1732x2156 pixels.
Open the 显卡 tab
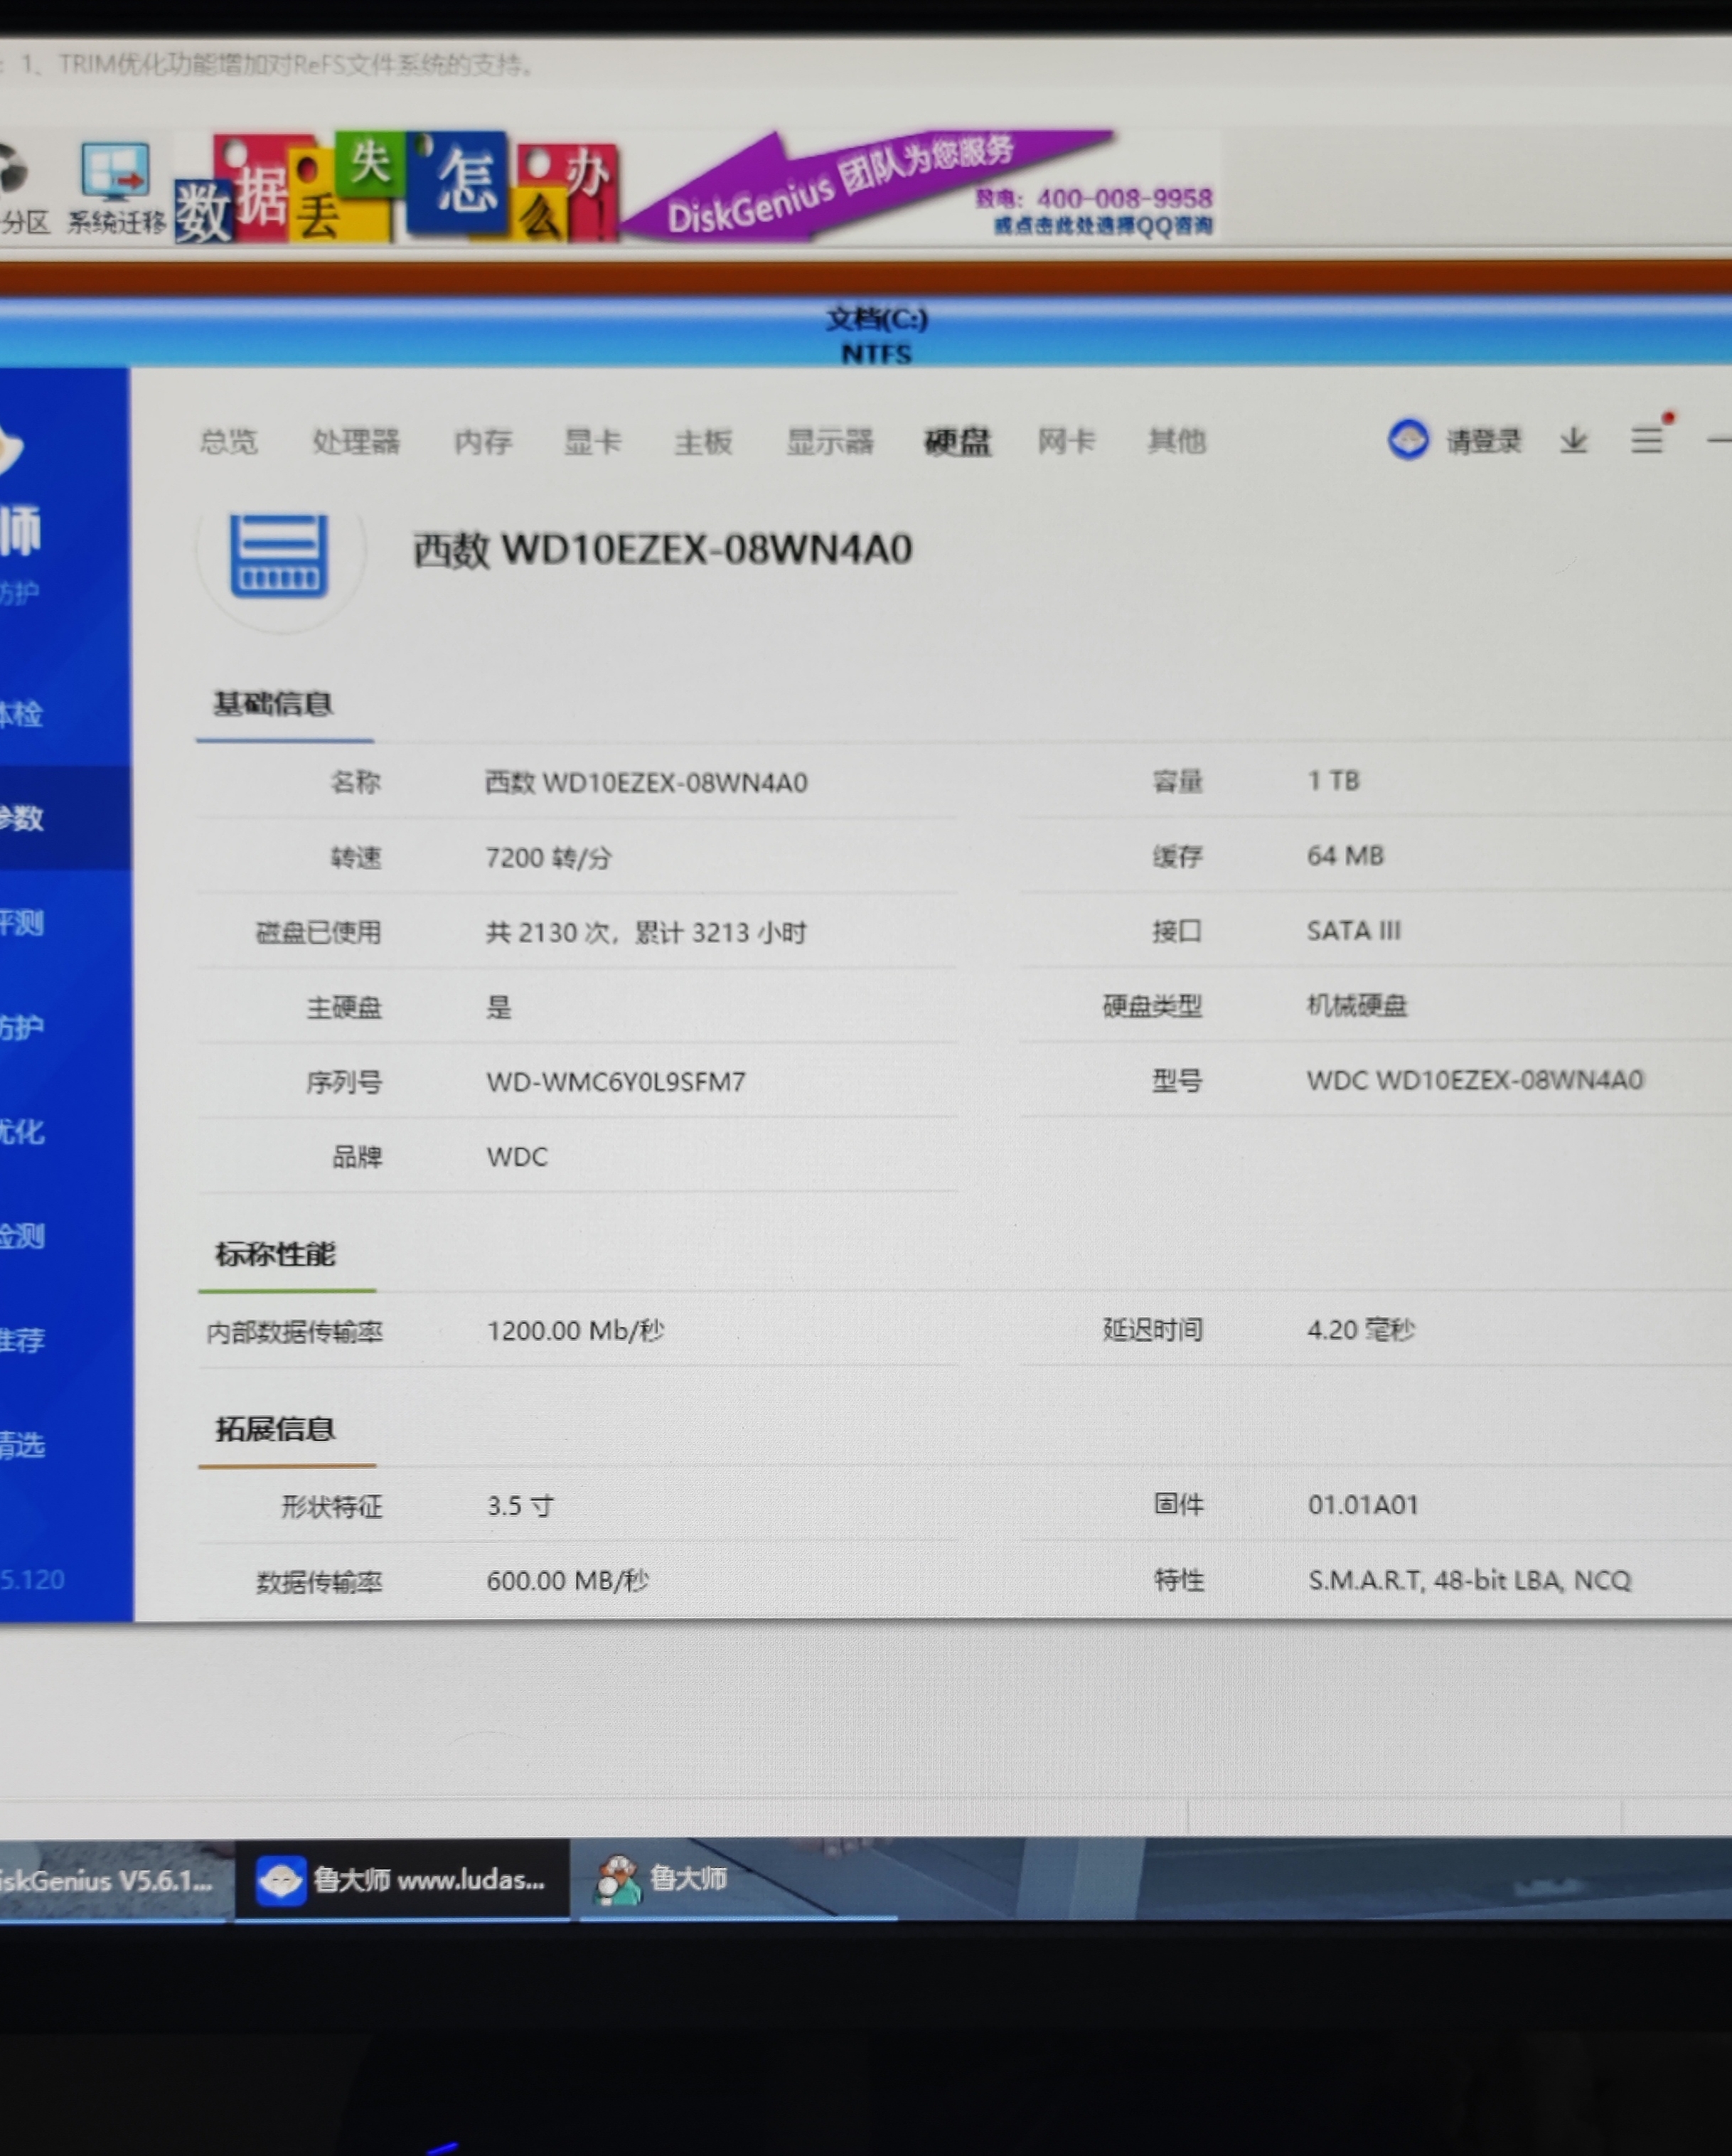coord(593,441)
